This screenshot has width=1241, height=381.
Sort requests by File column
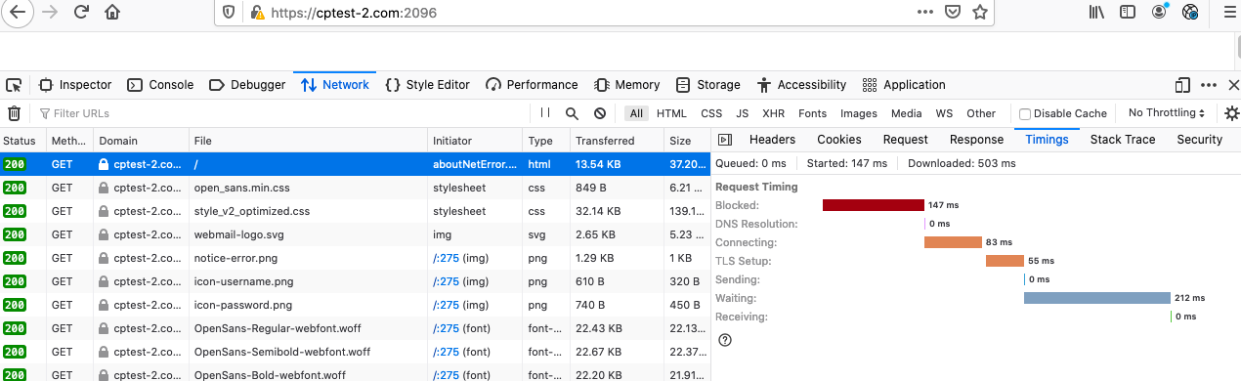[x=308, y=141]
